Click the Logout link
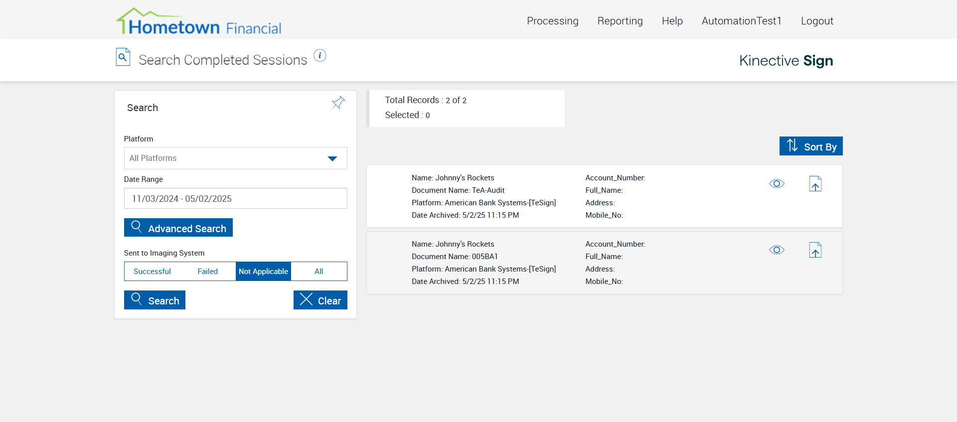 817,21
